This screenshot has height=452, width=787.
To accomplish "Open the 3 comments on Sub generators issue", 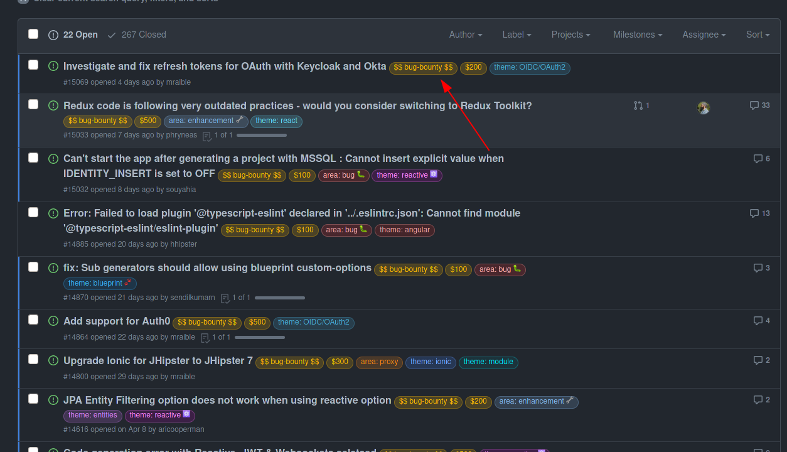I will (761, 268).
